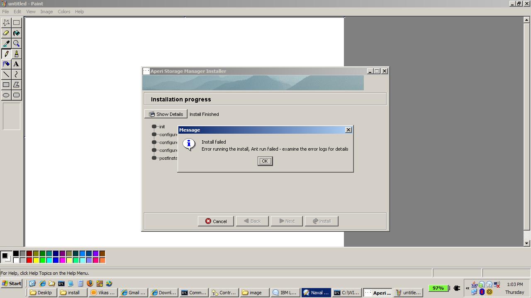Switch to the Contr... taskbar button
The width and height of the screenshot is (531, 298).
pyautogui.click(x=224, y=293)
